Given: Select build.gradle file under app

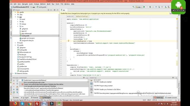Looking at the screenshot, I should (x=25, y=36).
